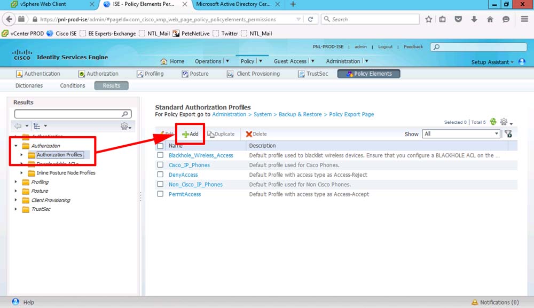This screenshot has height=308, width=534.
Task: Open the Administration menu
Action: (x=347, y=61)
